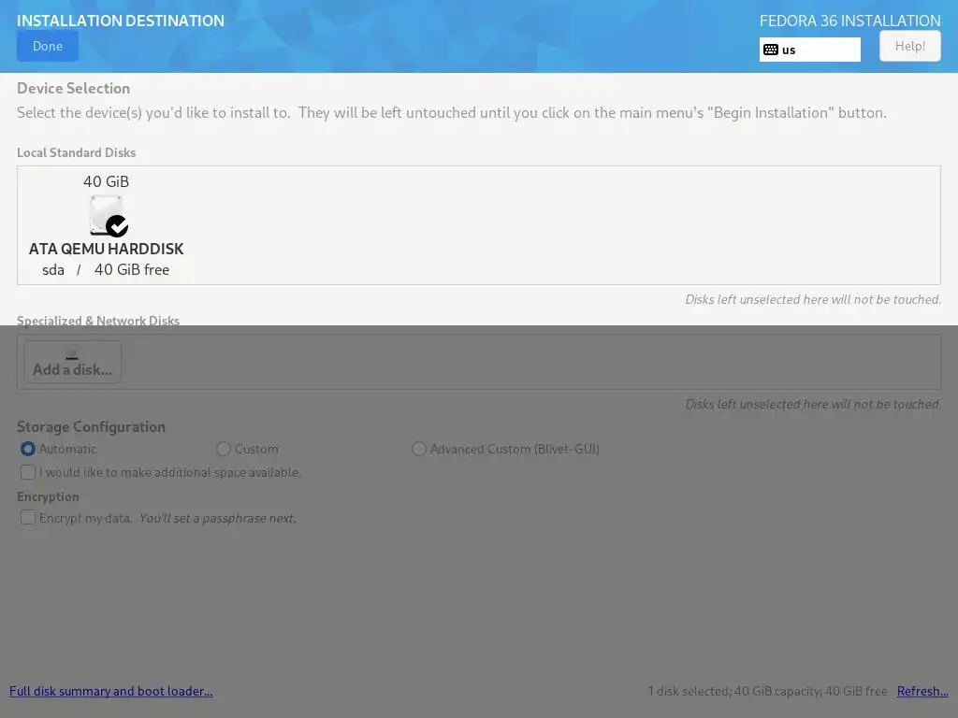
Task: Click the 40 GiB size label
Action: coord(107,182)
